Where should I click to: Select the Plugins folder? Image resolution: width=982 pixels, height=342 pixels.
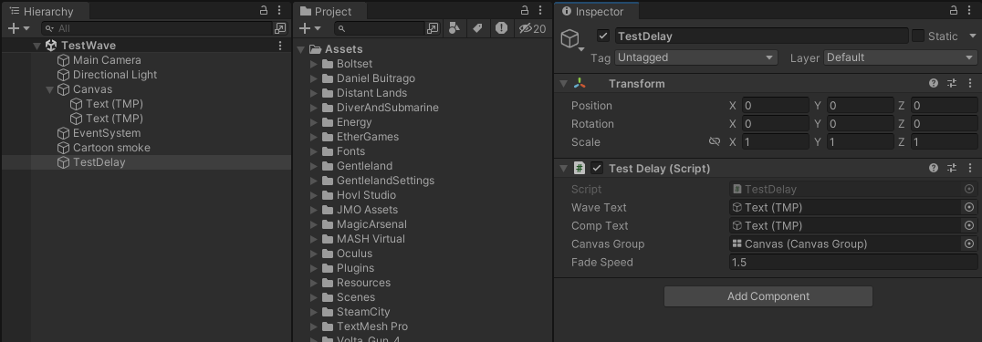348,268
